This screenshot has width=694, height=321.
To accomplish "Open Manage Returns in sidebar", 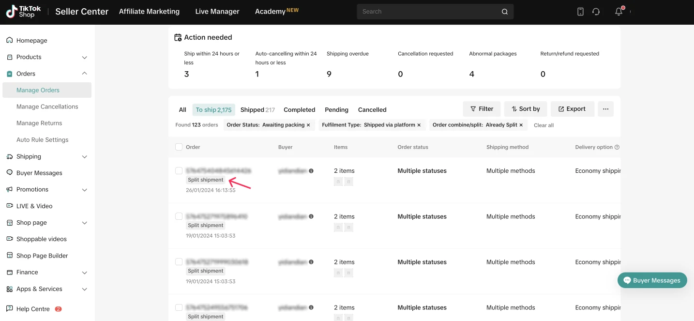I will [x=39, y=123].
